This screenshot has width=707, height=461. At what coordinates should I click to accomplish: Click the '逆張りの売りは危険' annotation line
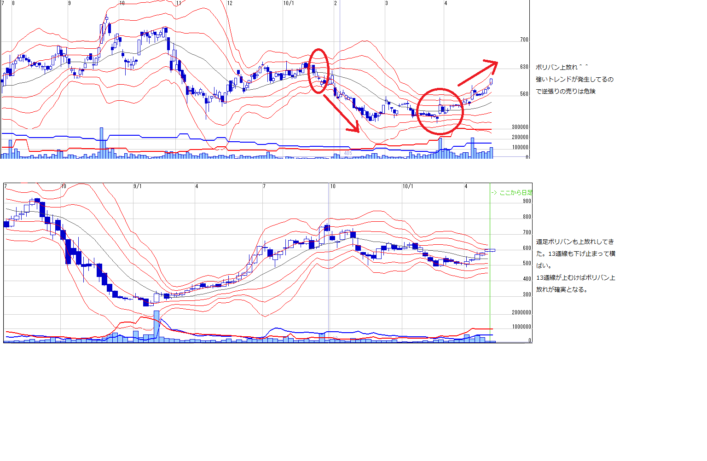tap(565, 91)
